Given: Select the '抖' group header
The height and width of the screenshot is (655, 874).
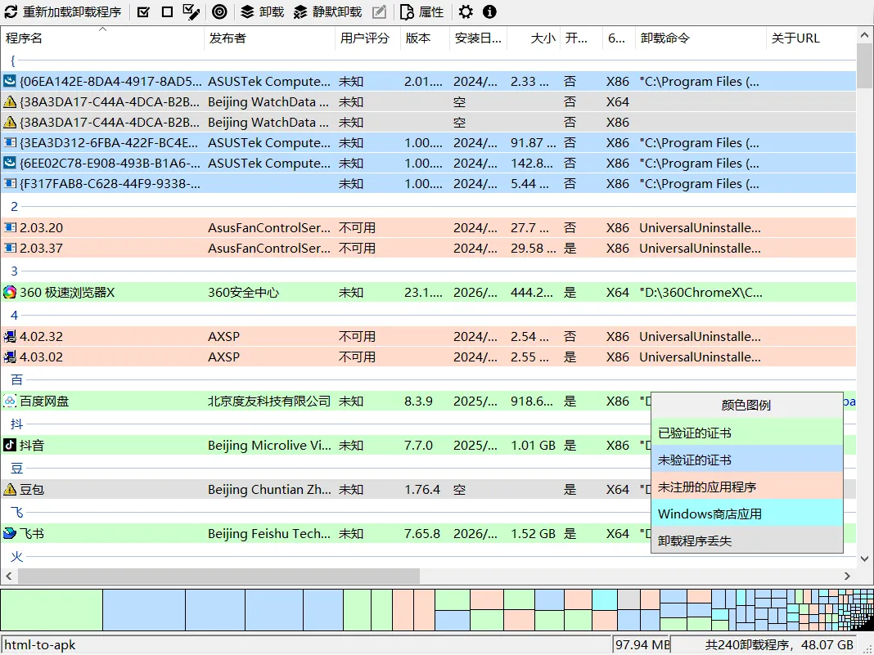Looking at the screenshot, I should (16, 424).
